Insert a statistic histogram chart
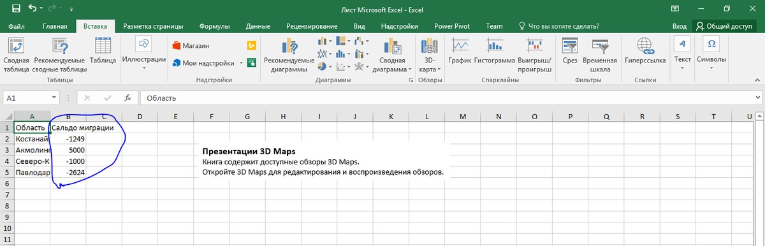The image size is (765, 246). click(x=343, y=54)
